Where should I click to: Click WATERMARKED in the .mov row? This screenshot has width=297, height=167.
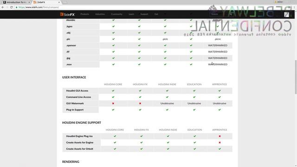coord(218,64)
